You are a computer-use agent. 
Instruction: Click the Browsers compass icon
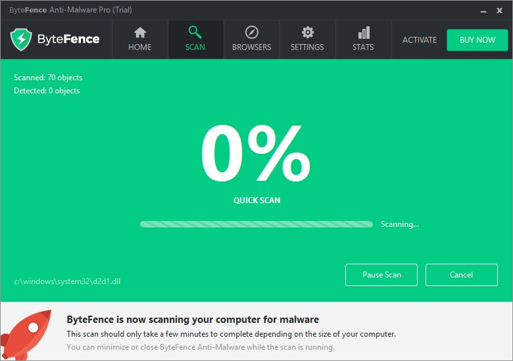252,32
